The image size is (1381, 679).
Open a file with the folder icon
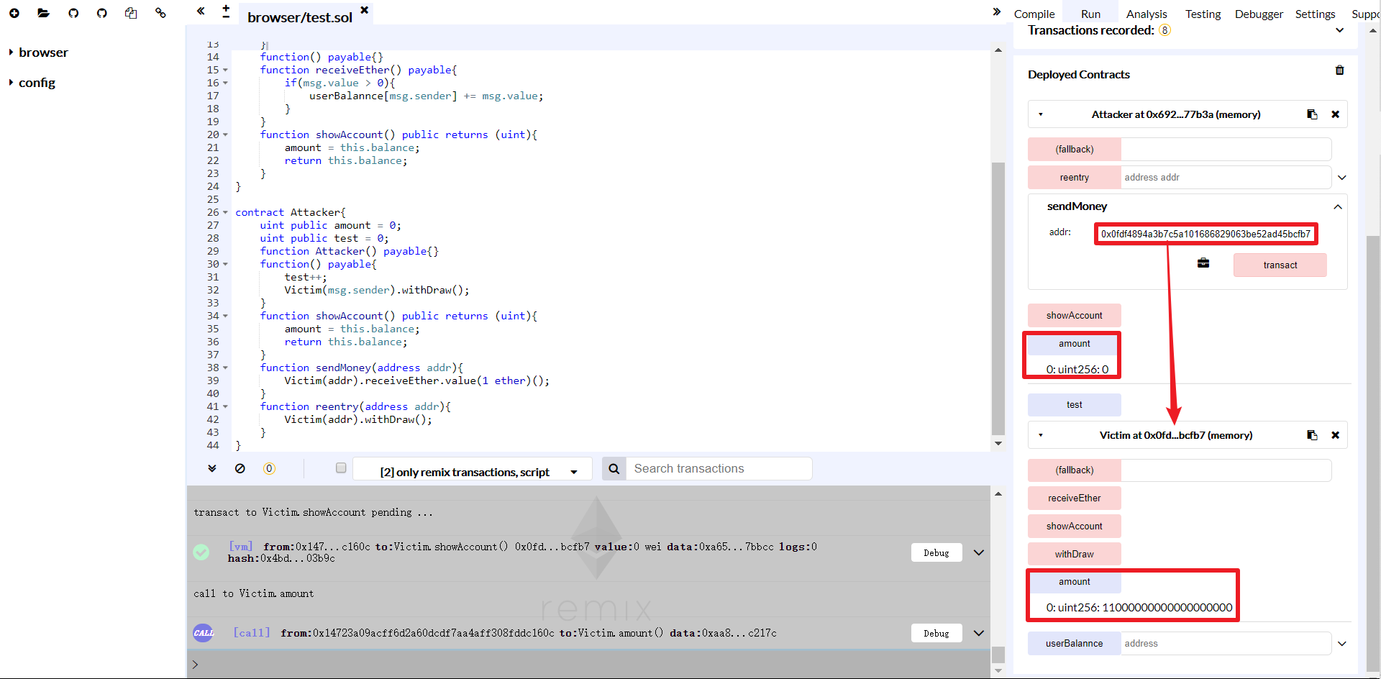(44, 13)
